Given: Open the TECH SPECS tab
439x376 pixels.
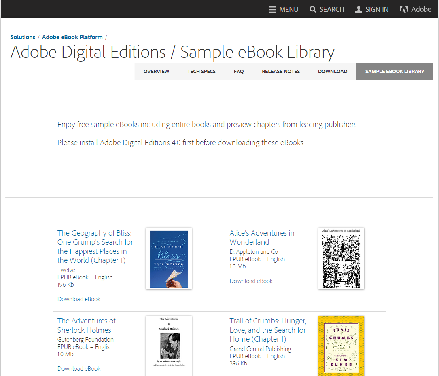Looking at the screenshot, I should pos(201,71).
